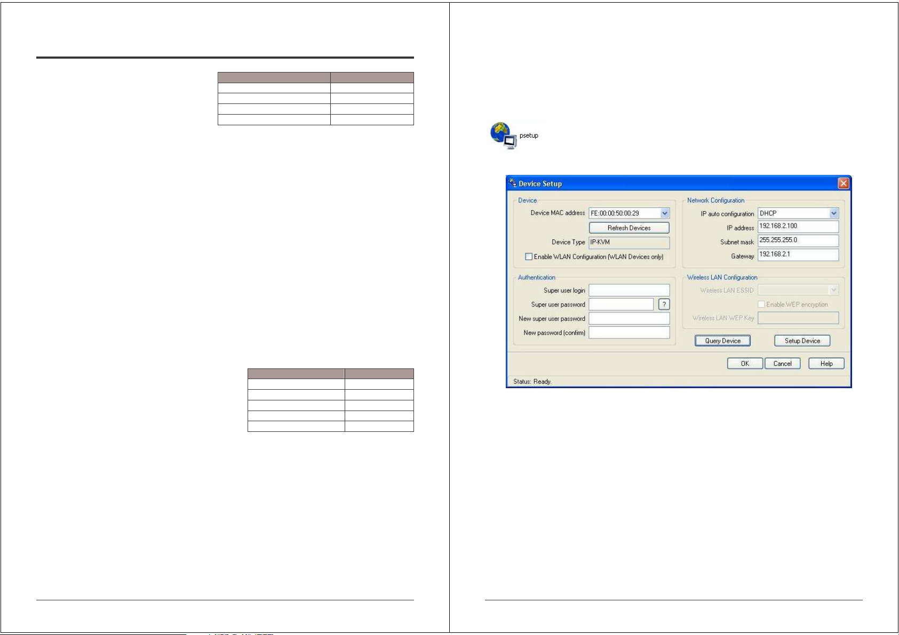Click the Super user login field

629,290
